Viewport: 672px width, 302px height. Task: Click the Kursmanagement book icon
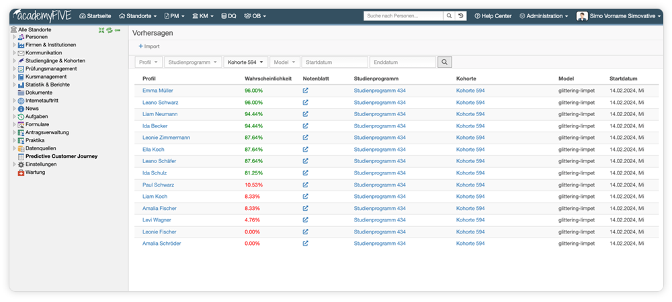(21, 77)
